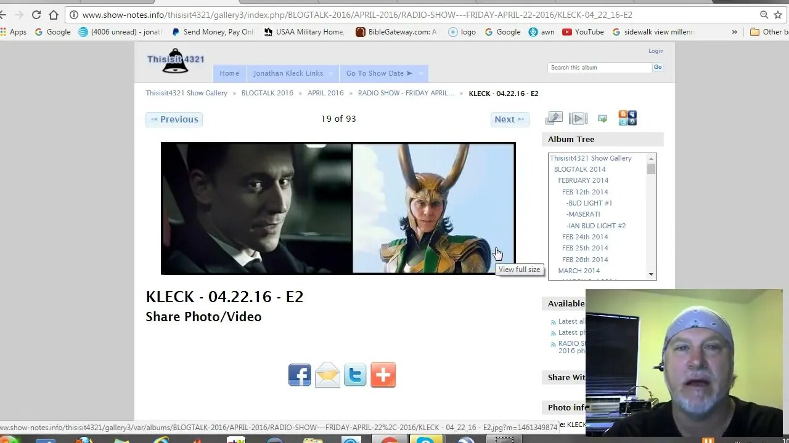789x443 pixels.
Task: Open the sidewalk view millennium bookmark
Action: pos(653,32)
